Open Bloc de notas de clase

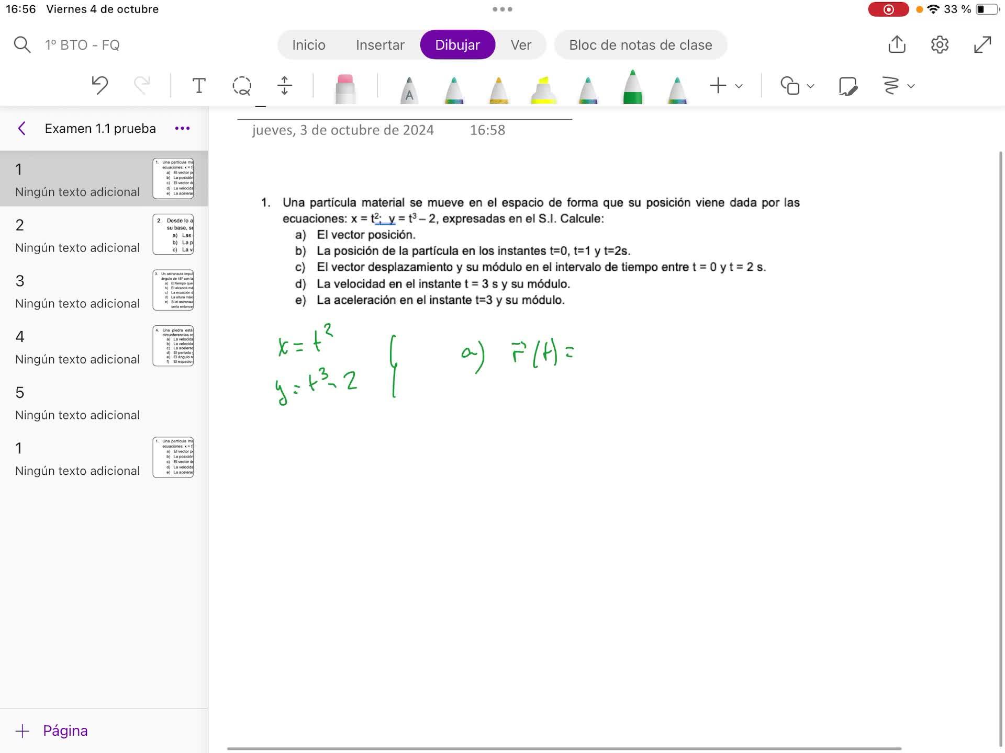coord(640,45)
